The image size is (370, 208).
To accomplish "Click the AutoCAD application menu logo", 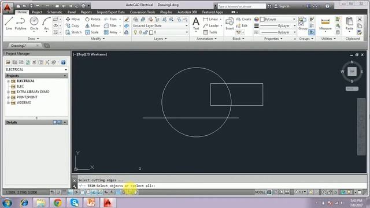I will pos(8,8).
